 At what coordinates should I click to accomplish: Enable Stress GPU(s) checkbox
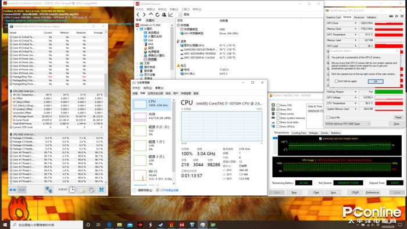(x=278, y=127)
